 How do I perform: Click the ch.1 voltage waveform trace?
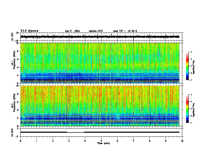[100, 37]
